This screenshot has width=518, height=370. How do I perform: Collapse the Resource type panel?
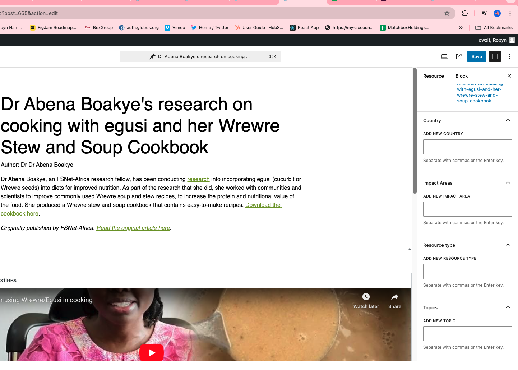(508, 245)
